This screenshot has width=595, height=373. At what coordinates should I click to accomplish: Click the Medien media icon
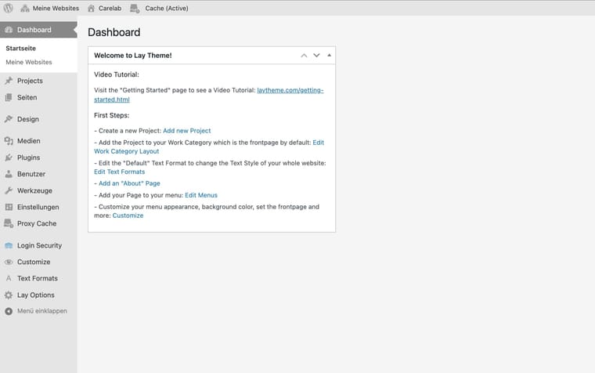[9, 141]
